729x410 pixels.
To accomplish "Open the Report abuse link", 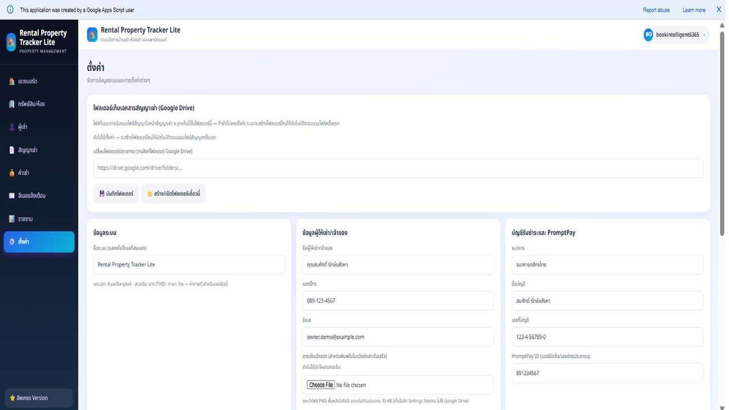I will point(656,10).
